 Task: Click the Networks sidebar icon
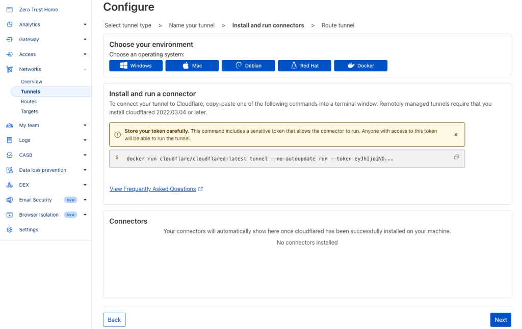tap(10, 69)
